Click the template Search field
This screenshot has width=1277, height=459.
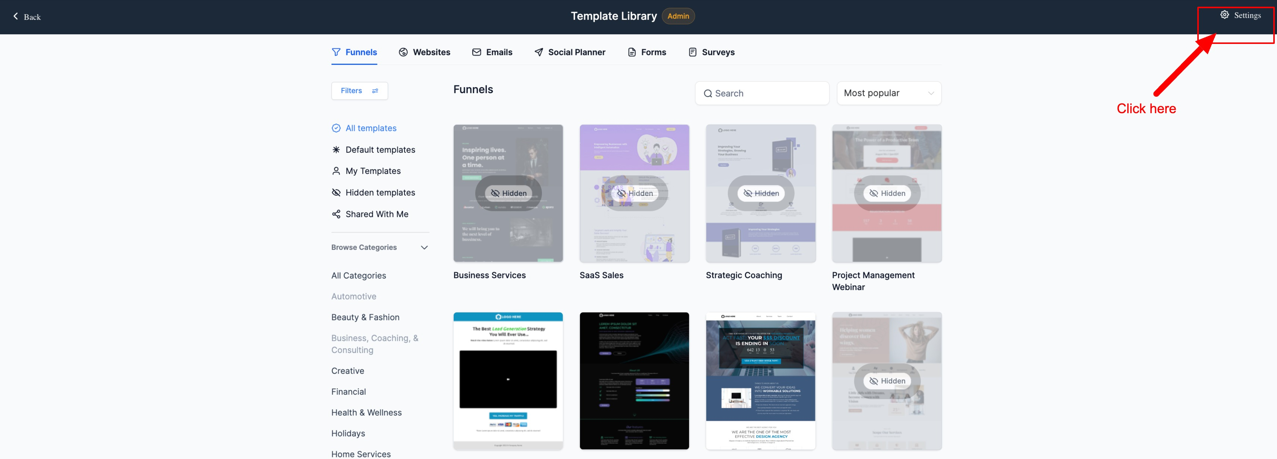pyautogui.click(x=762, y=93)
